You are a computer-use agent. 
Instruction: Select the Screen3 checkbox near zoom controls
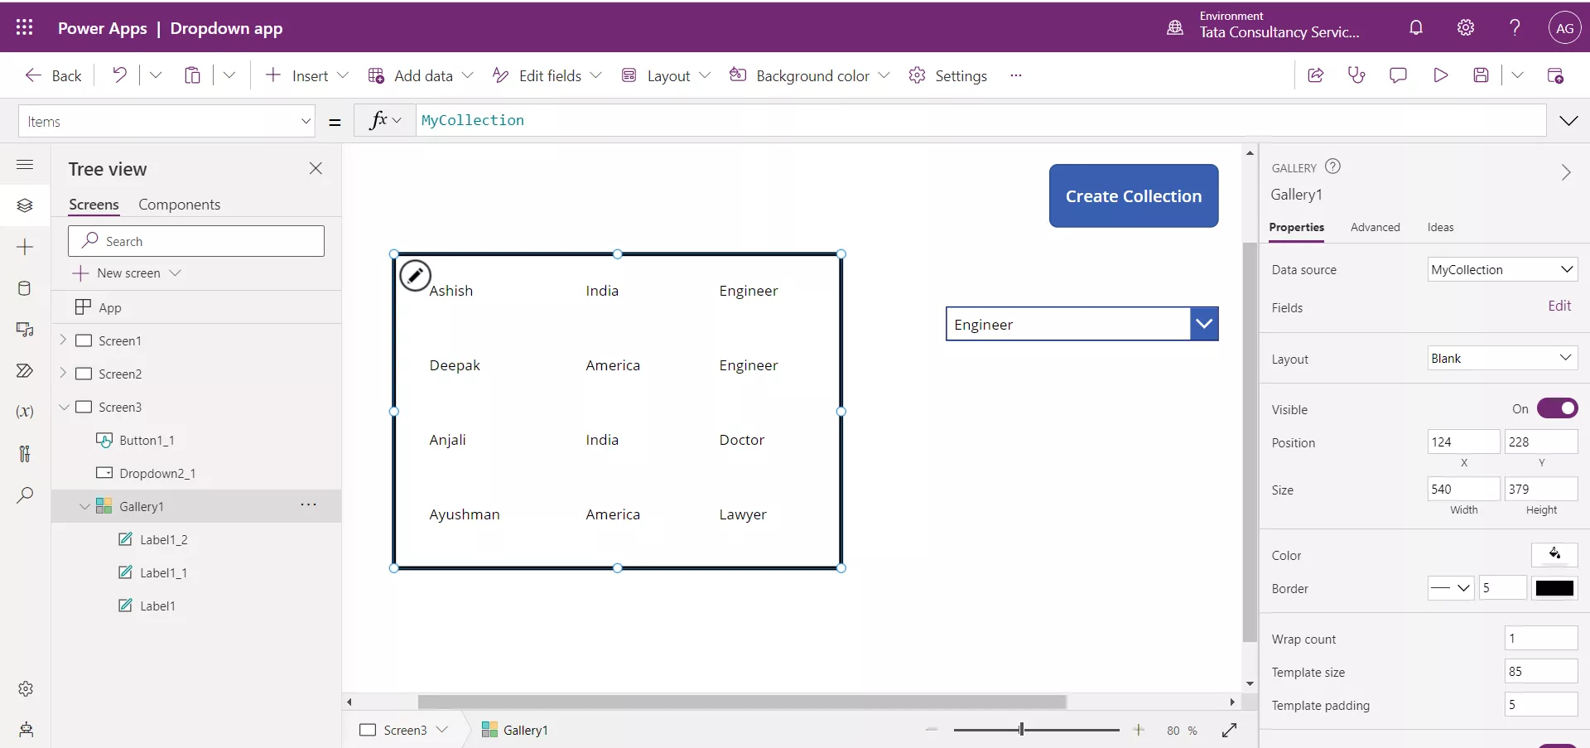coord(368,730)
